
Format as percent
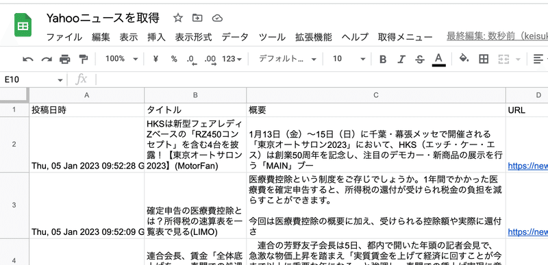[x=174, y=59]
